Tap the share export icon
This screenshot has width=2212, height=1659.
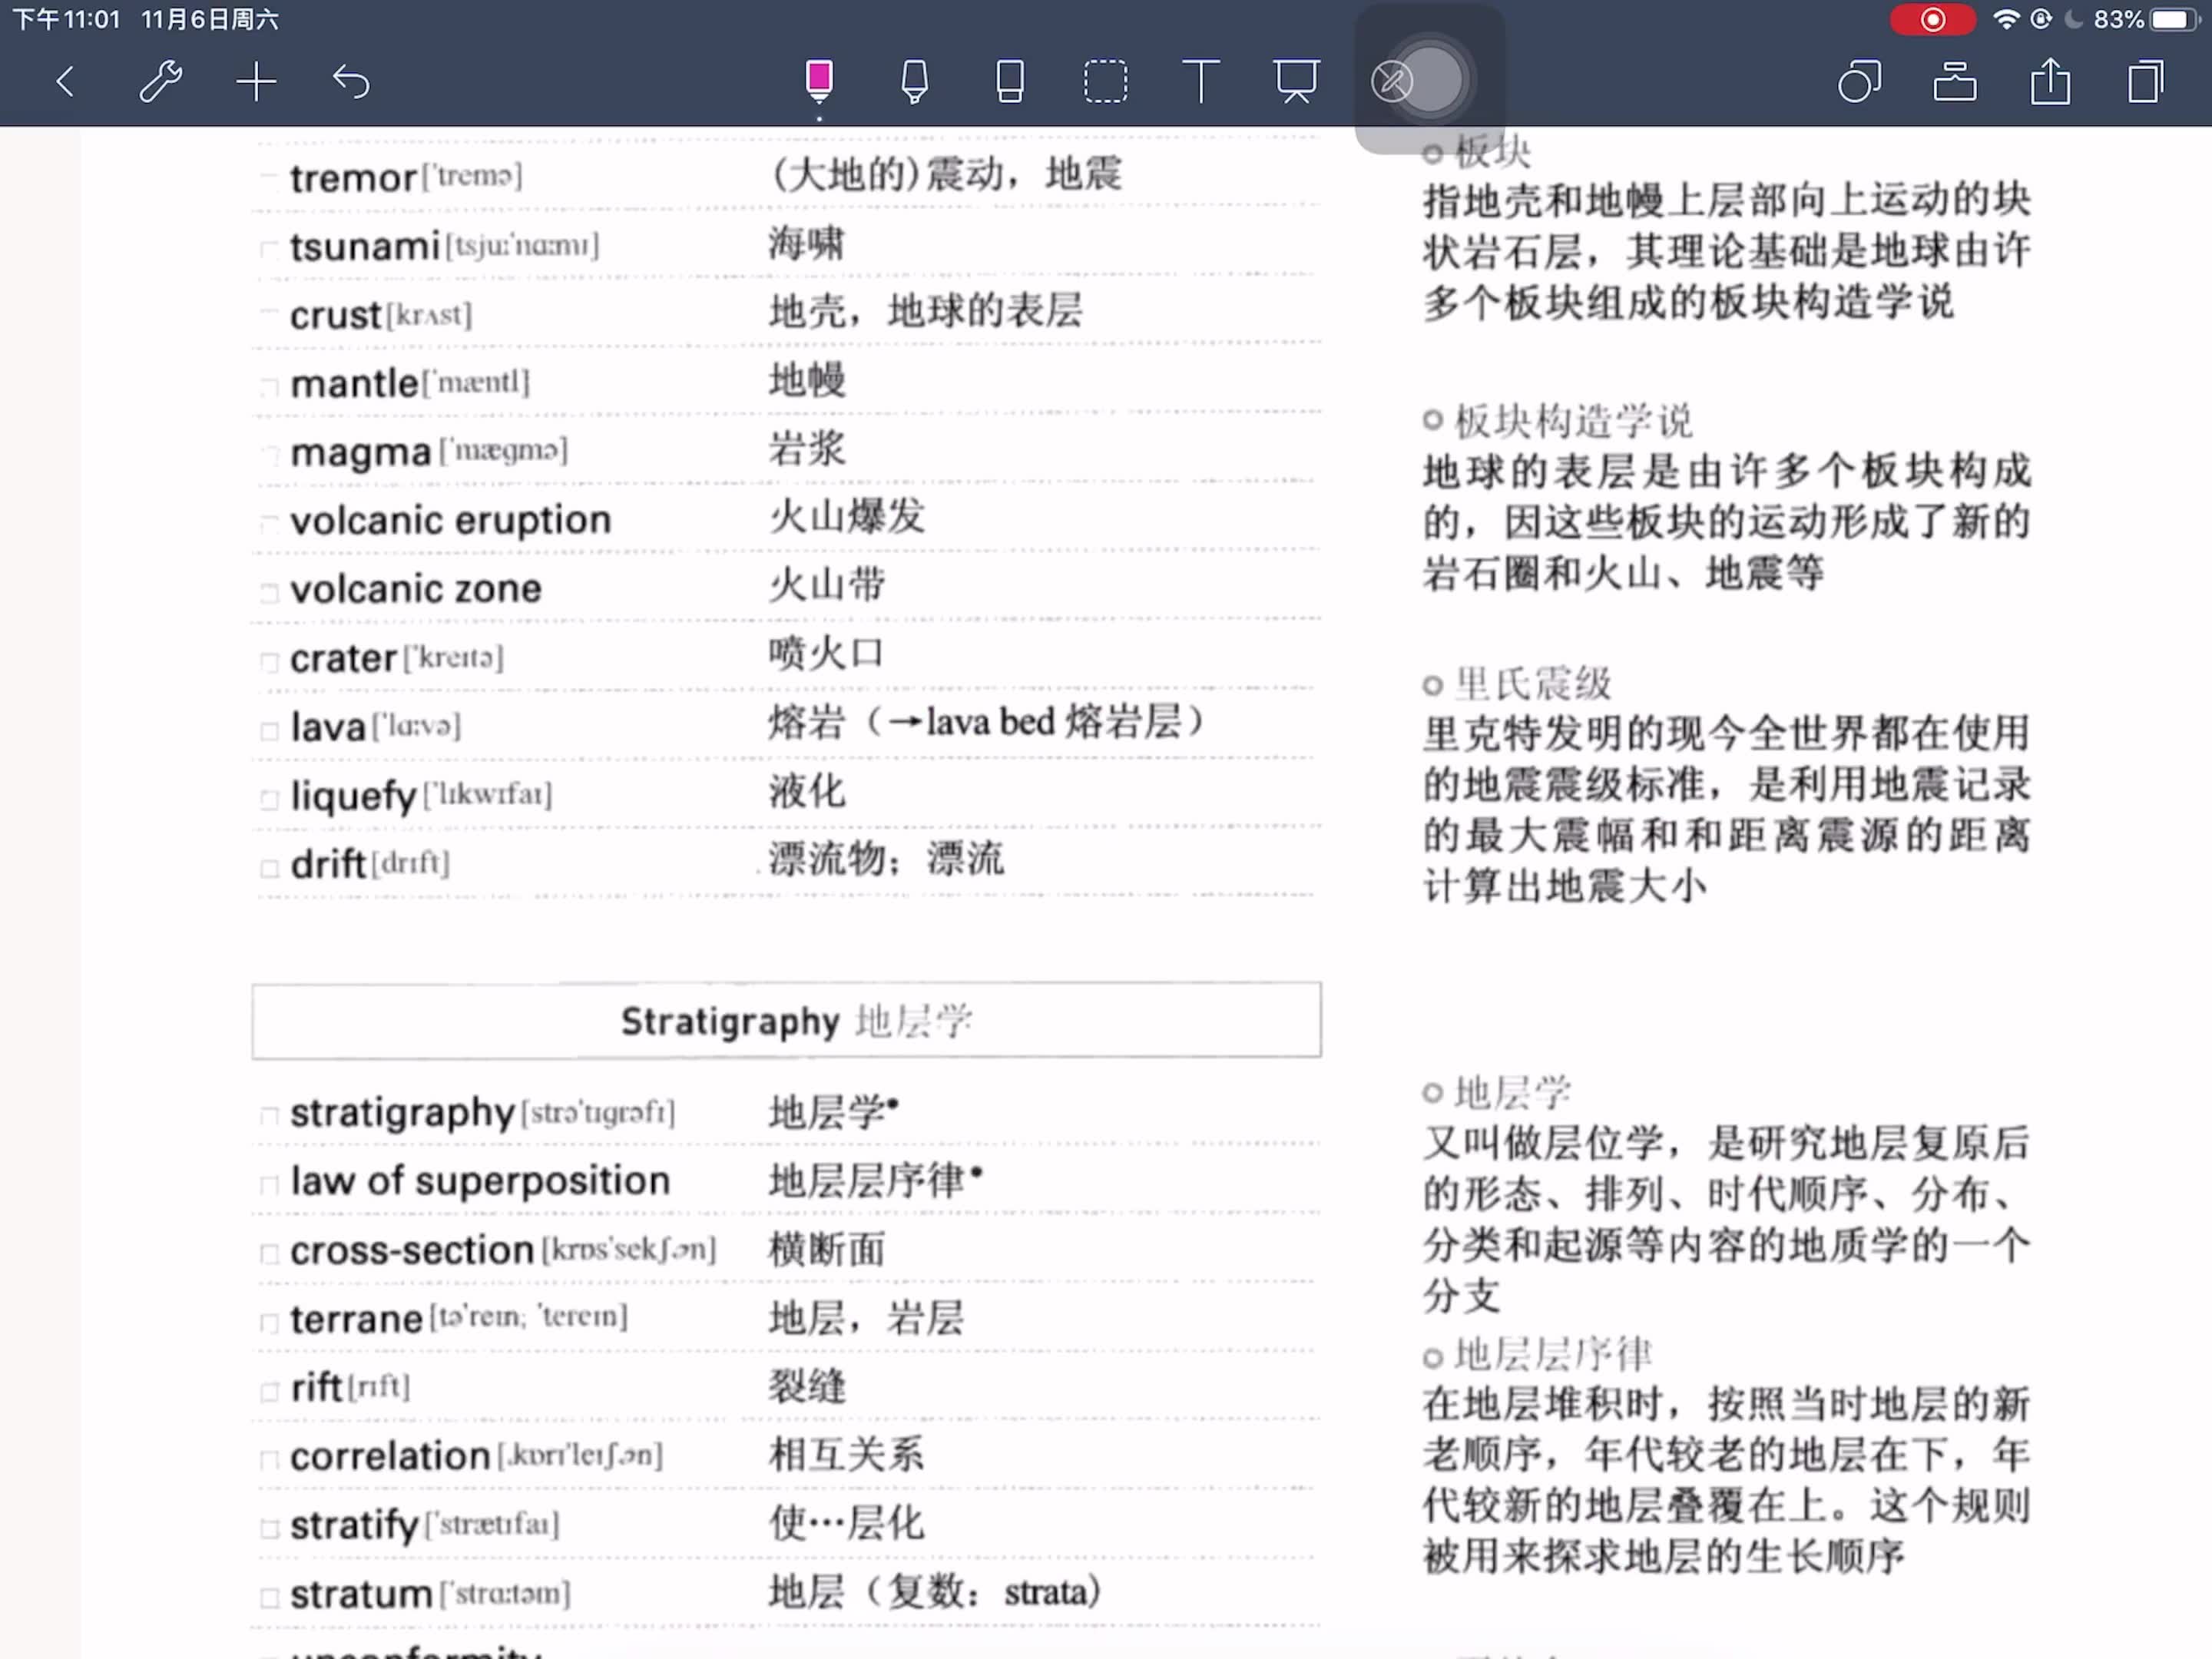2050,81
